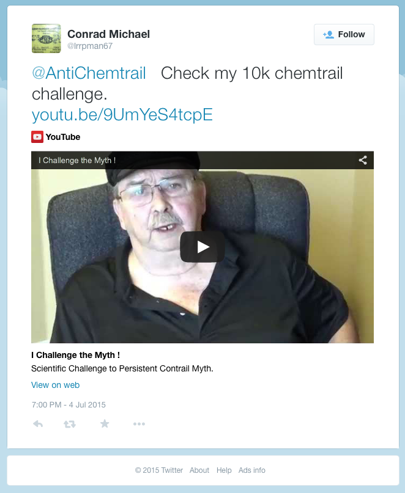Viewport: 405px width, 493px height.
Task: Open the Help footer link
Action: coord(224,470)
